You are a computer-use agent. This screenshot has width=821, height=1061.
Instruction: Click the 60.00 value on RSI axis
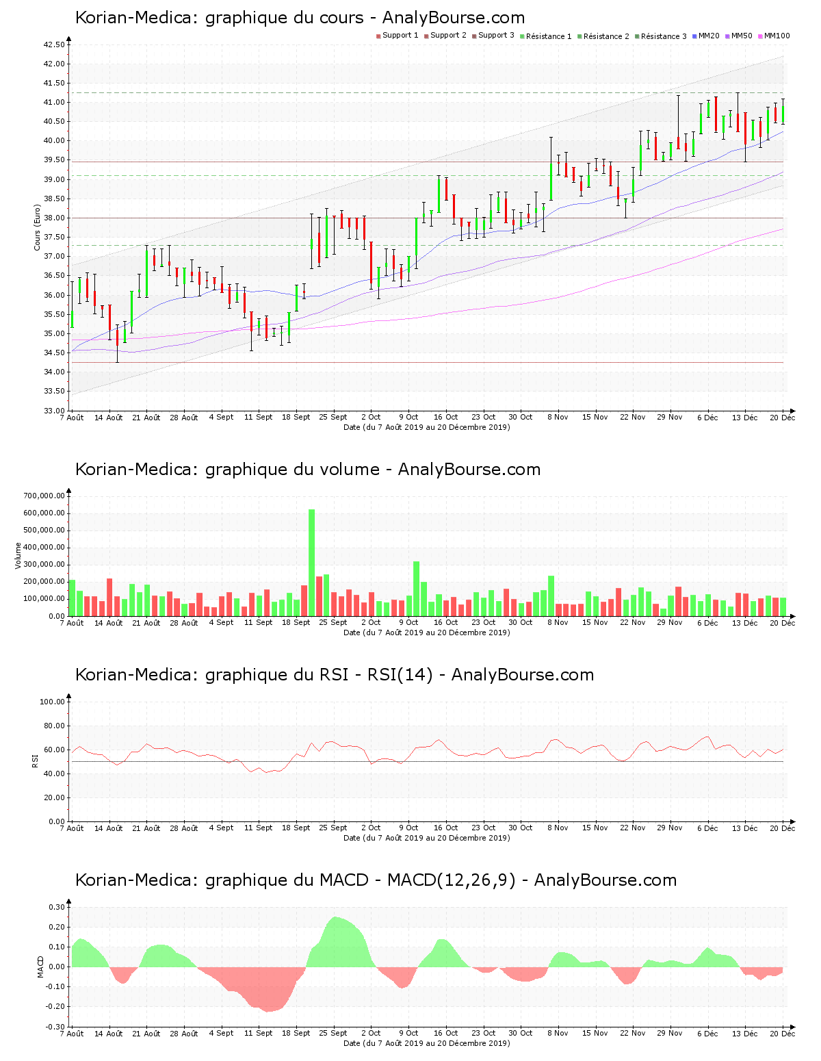point(54,750)
